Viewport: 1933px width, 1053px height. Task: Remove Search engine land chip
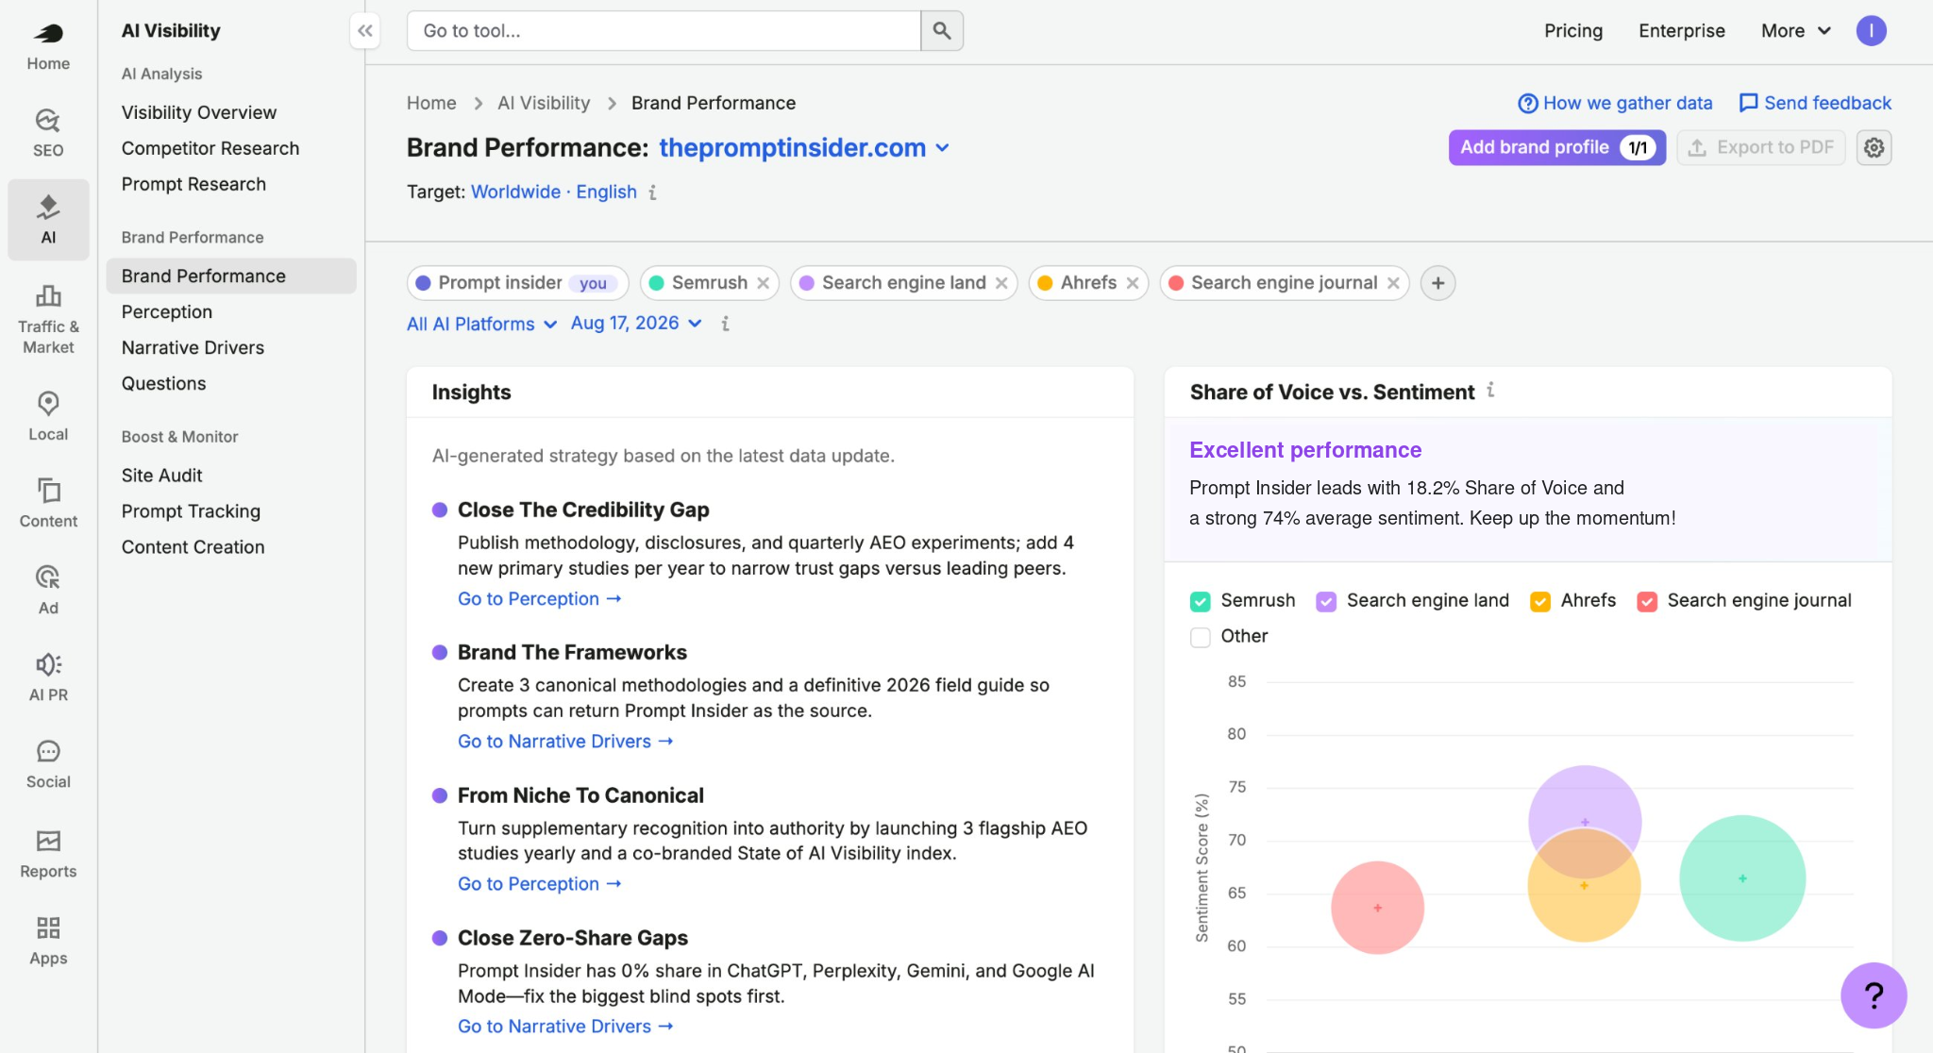(1001, 283)
